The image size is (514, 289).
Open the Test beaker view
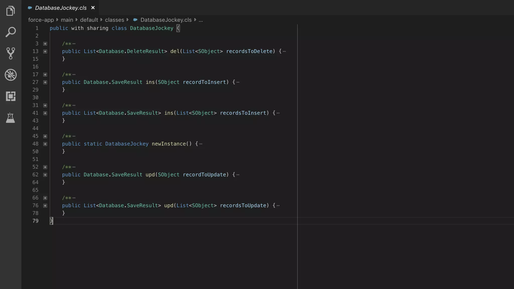pos(11,118)
